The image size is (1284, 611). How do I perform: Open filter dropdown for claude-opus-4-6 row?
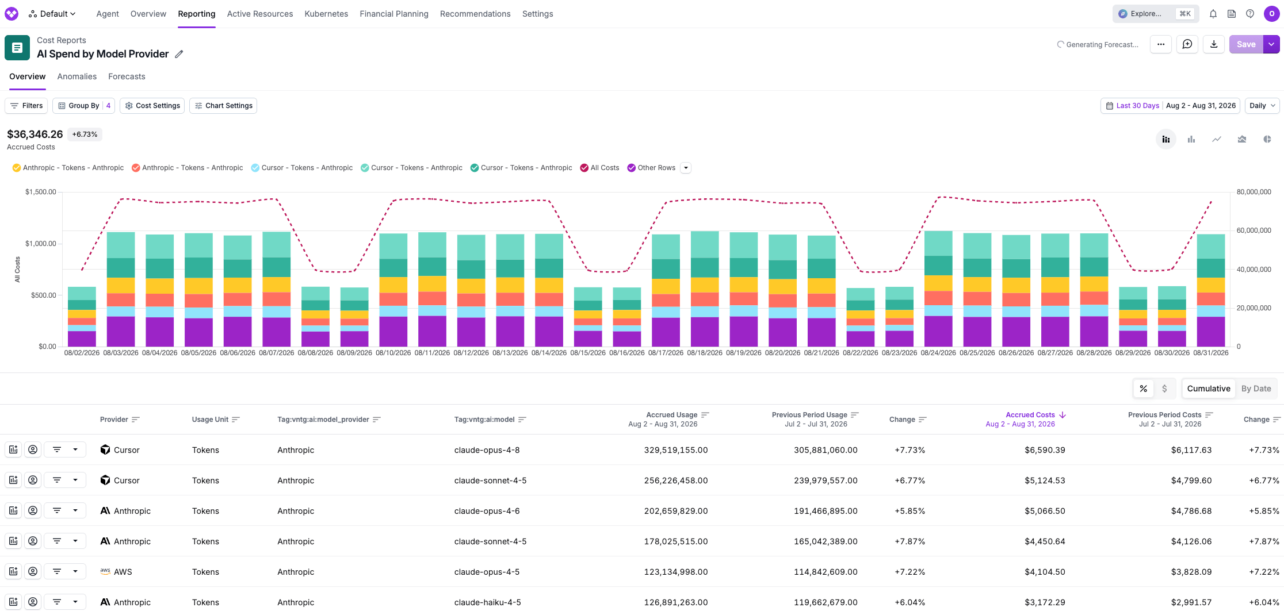point(66,510)
